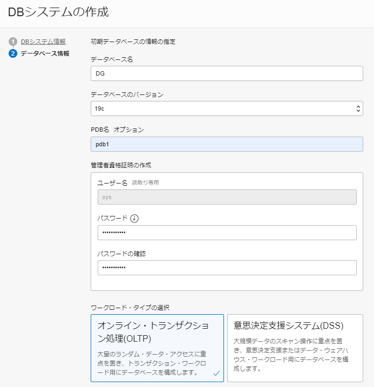Select the DSS workload type card
This screenshot has width=374, height=387.
coord(295,348)
